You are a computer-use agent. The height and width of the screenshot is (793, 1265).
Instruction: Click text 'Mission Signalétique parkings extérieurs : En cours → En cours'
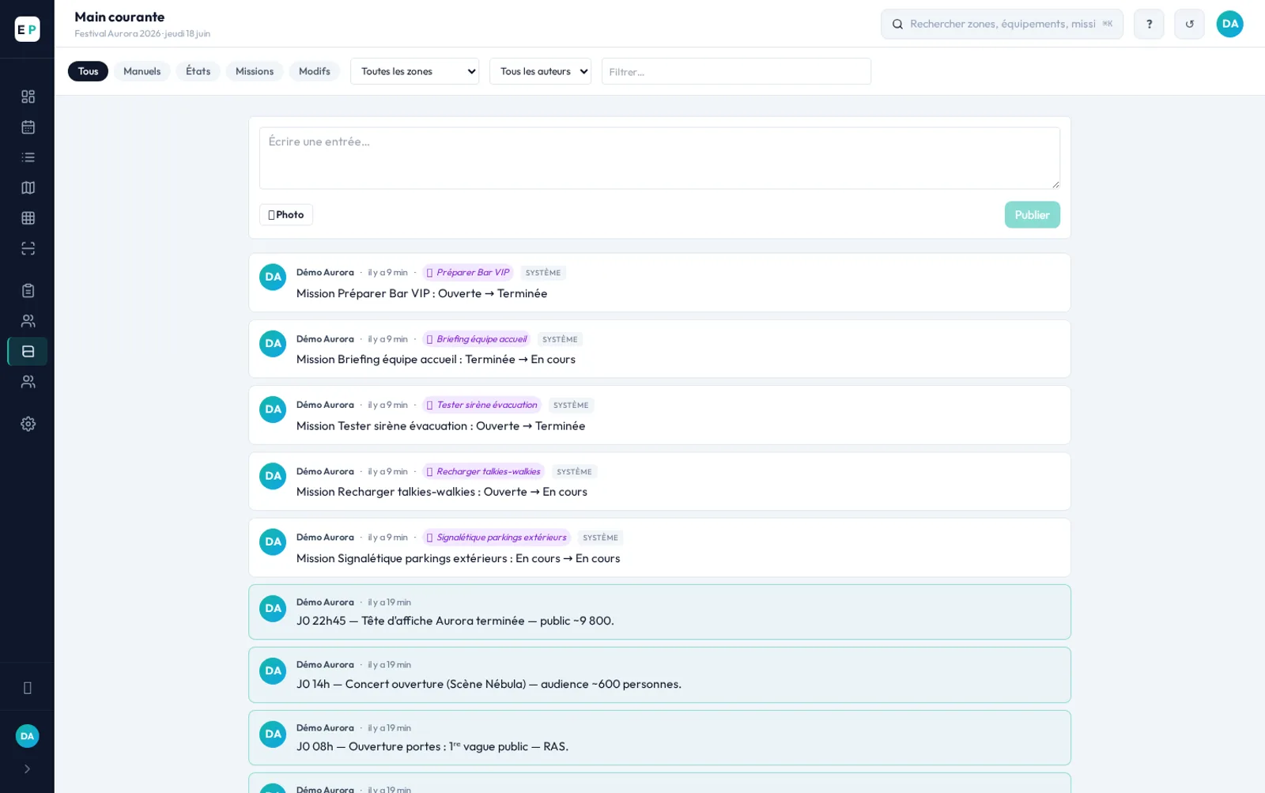(x=458, y=558)
